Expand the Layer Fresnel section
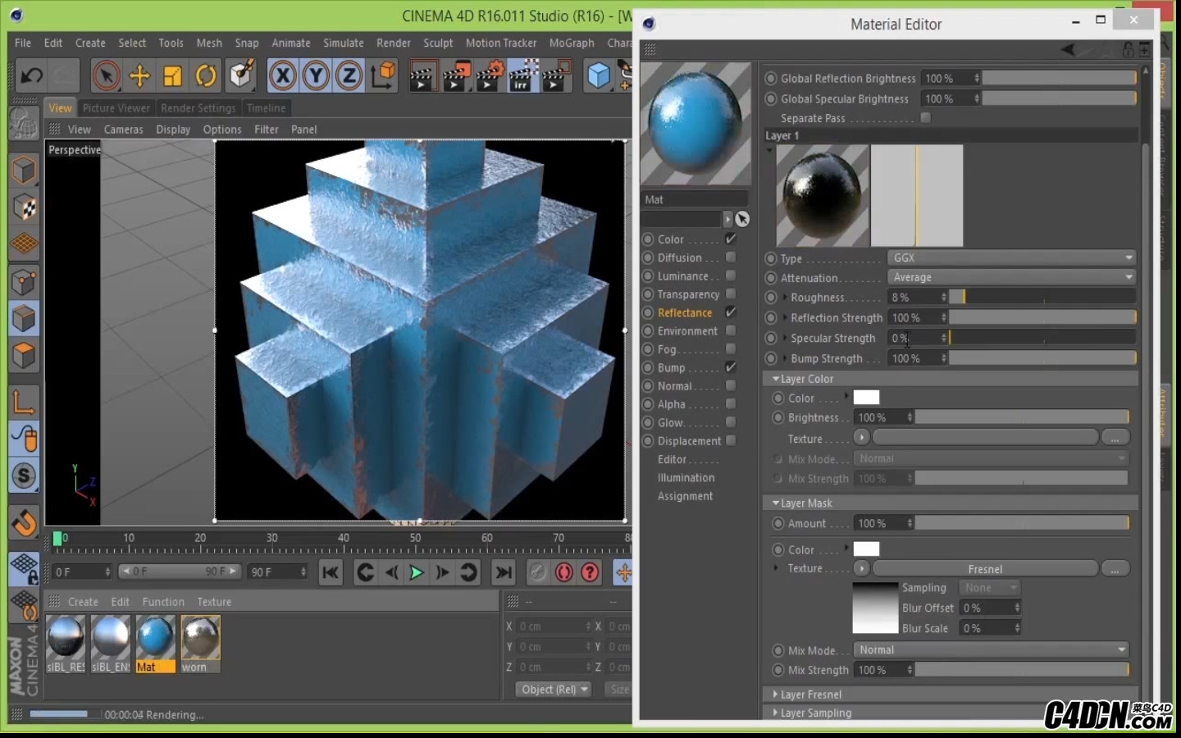The image size is (1181, 738). (x=810, y=695)
